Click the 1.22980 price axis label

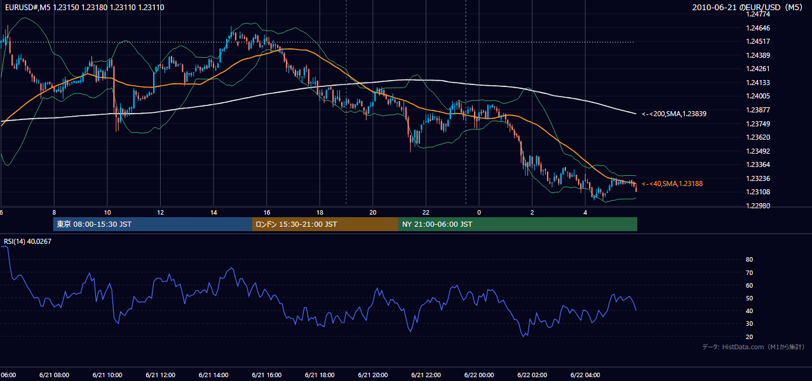click(x=758, y=206)
